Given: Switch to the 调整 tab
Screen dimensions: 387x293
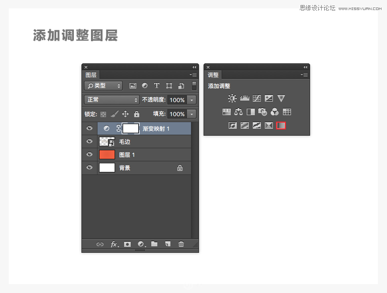Looking at the screenshot, I should 213,75.
